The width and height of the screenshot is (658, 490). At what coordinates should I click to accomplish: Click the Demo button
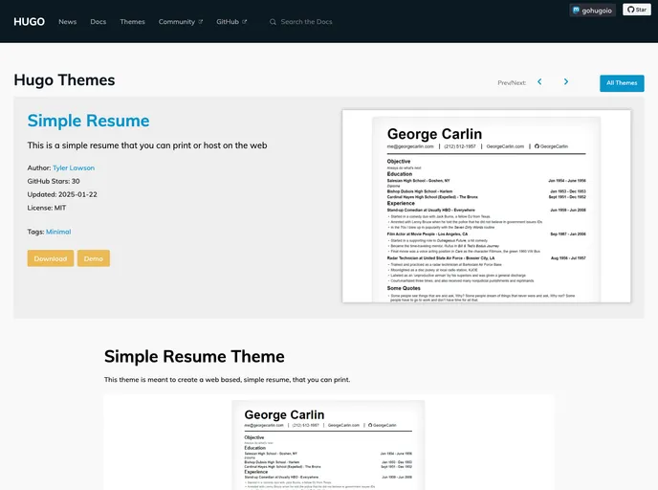point(94,258)
